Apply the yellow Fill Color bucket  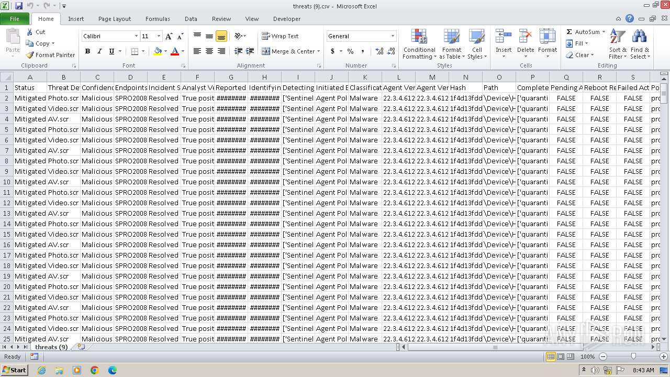(x=158, y=51)
